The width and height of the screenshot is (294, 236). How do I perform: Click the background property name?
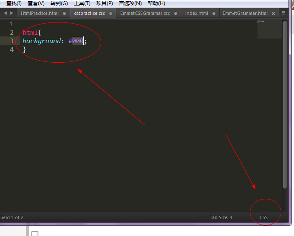[x=42, y=41]
